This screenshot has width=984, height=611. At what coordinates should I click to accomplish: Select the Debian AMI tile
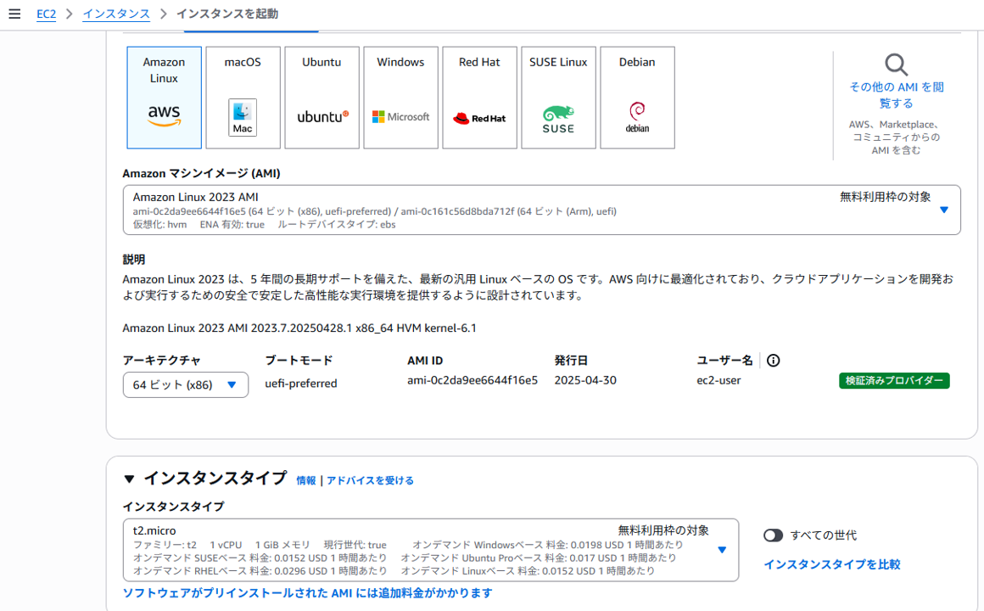(x=638, y=98)
